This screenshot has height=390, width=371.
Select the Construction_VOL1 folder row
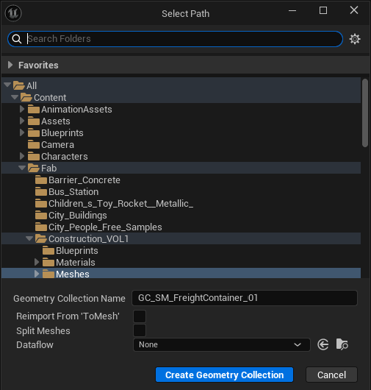click(x=181, y=238)
